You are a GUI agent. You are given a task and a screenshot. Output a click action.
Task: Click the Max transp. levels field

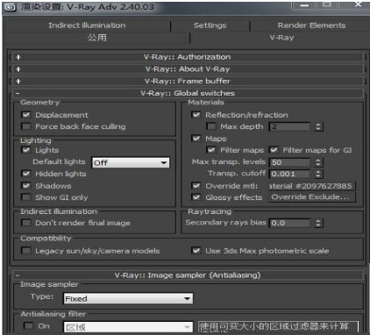pos(289,162)
